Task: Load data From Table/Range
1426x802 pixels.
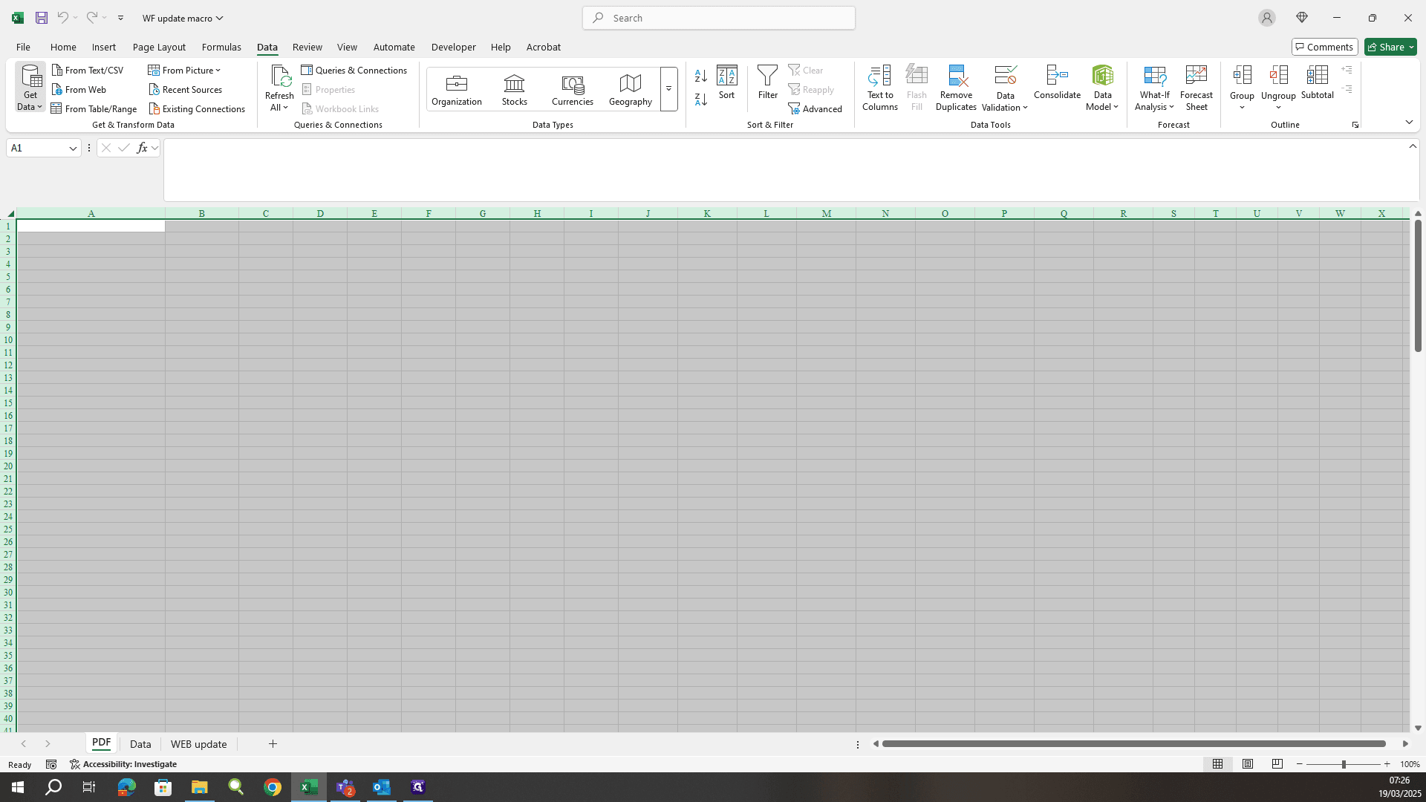Action: click(94, 108)
